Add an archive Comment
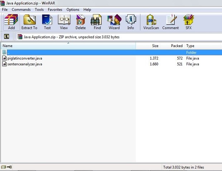 tap(170, 22)
